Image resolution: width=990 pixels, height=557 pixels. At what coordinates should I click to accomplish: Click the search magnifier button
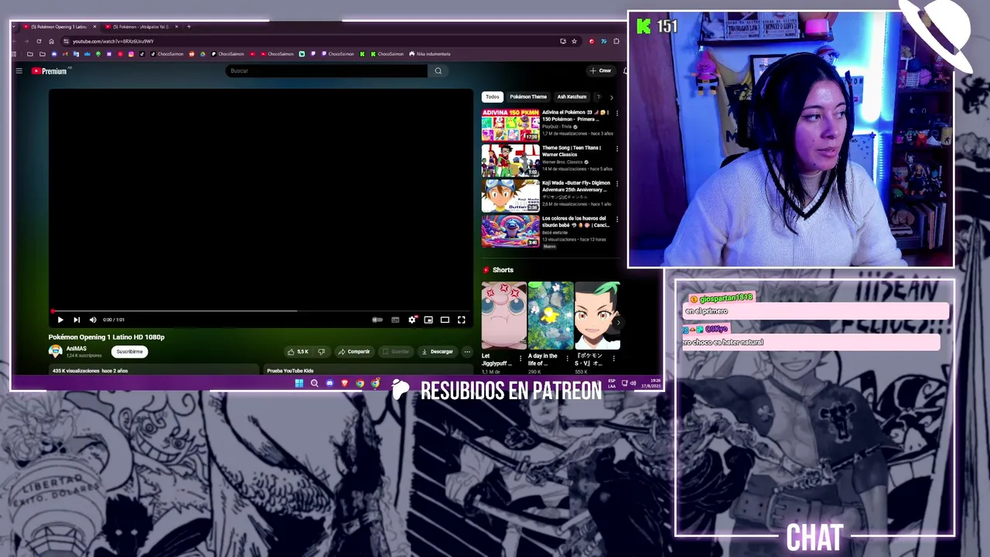[x=438, y=70]
